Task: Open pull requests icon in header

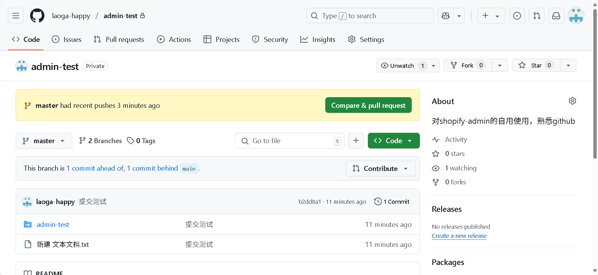Action: [537, 16]
